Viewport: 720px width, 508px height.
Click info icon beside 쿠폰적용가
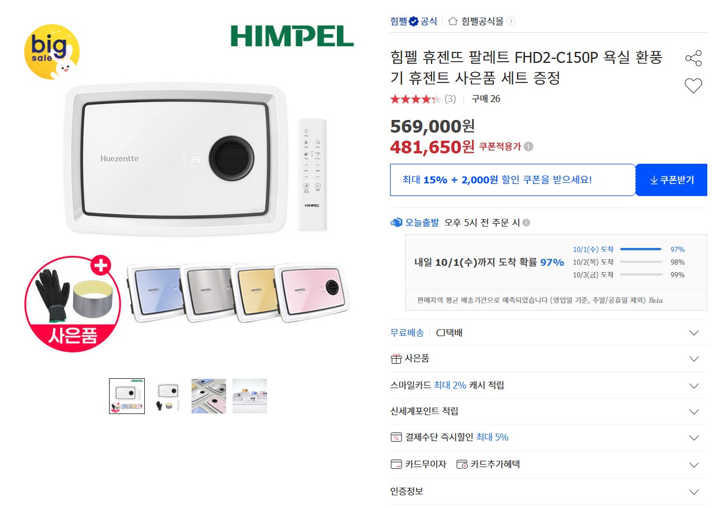click(528, 146)
